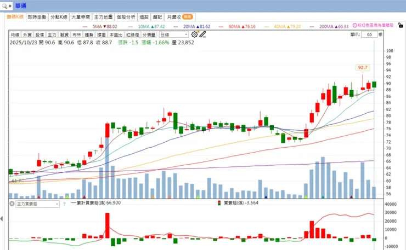Toggle 投信 overlay button

click(40, 34)
